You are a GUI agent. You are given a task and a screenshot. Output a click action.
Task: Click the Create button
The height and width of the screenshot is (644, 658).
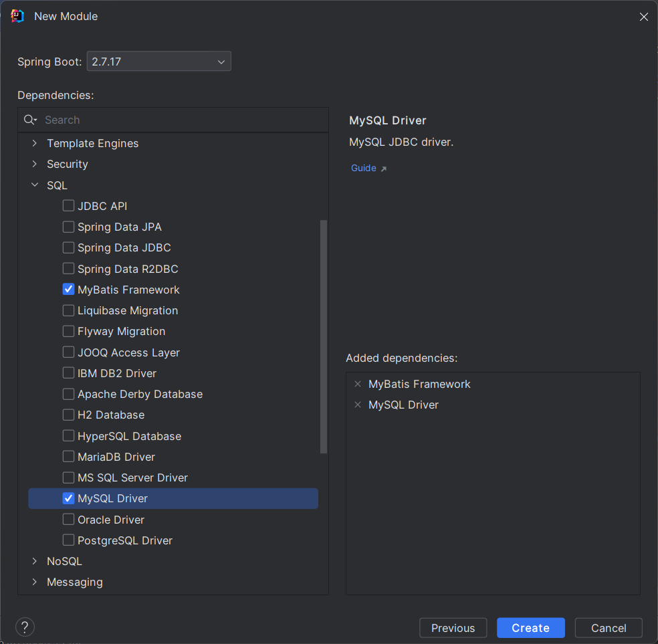530,628
